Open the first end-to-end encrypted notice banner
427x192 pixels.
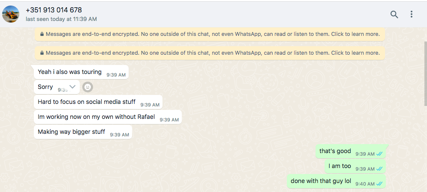pyautogui.click(x=210, y=34)
